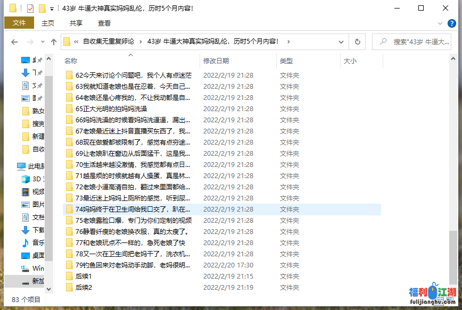Viewport: 462px width, 310px height.
Task: Click the New Folder icon in the title bar
Action: [42, 8]
